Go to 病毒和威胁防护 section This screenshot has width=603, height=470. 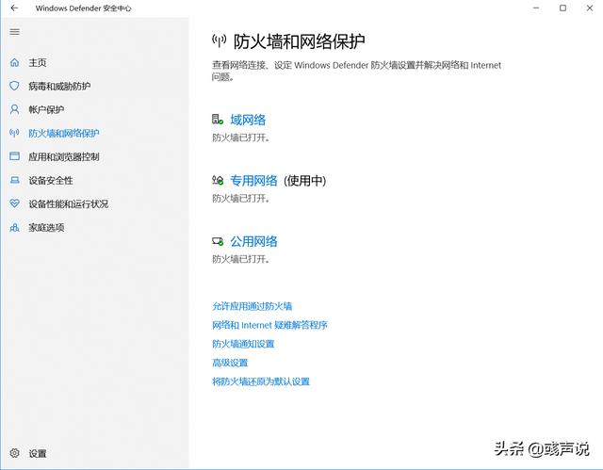[59, 86]
